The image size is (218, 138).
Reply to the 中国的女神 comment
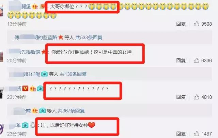tap(181, 60)
